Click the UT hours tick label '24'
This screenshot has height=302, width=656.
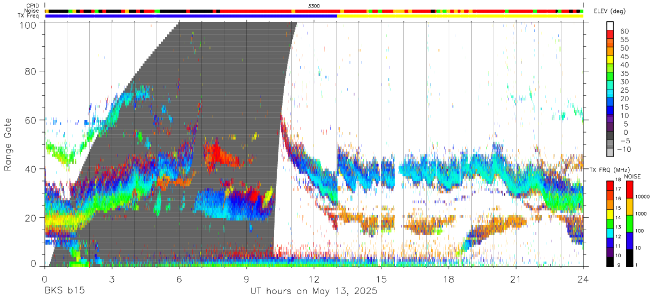(583, 279)
